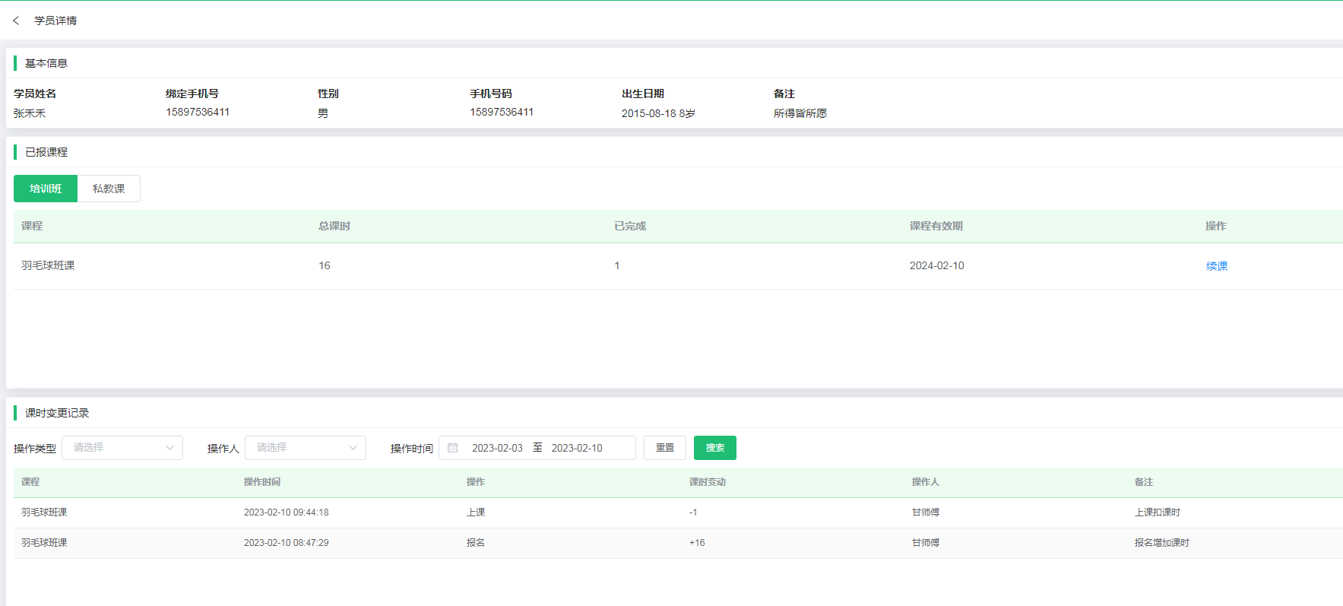The image size is (1343, 606).
Task: Click the 总课时 value 16
Action: (325, 265)
